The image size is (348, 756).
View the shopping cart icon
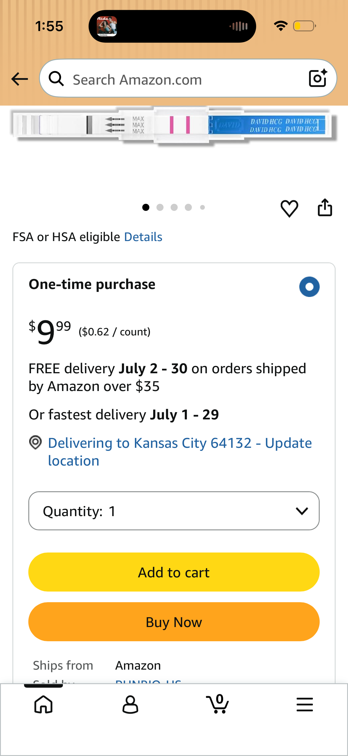tap(218, 704)
